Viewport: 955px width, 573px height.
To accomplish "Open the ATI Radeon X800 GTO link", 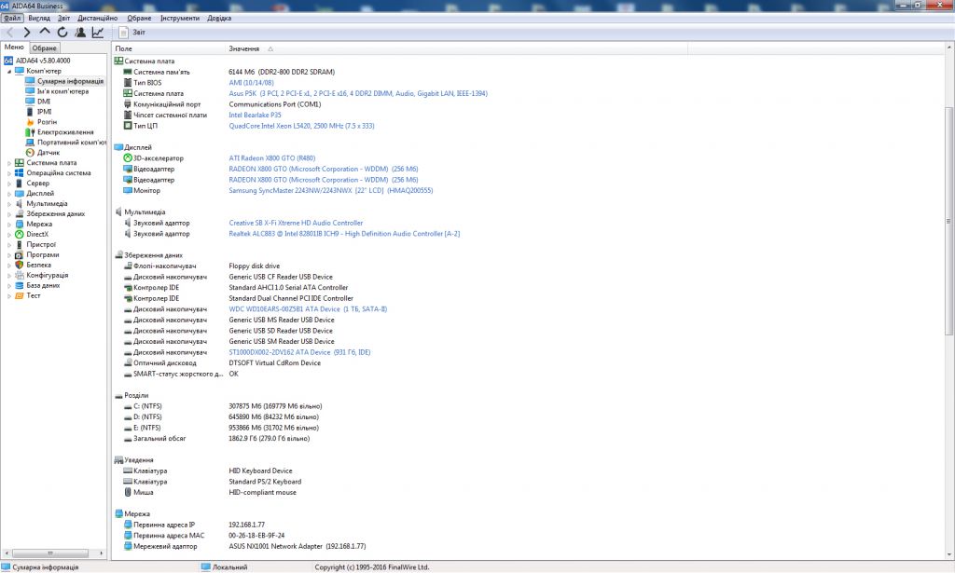I will click(271, 158).
